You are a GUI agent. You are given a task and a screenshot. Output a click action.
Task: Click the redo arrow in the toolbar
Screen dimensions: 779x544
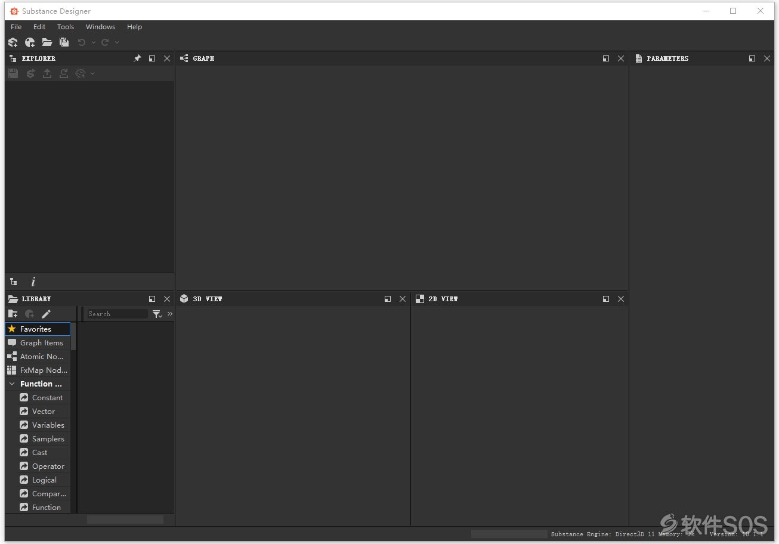[x=105, y=42]
